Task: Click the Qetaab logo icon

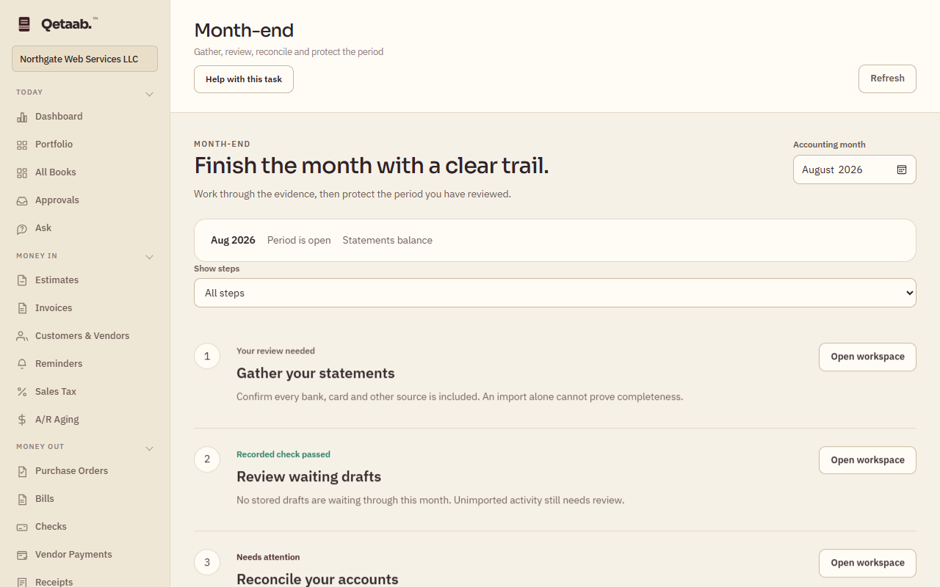Action: pos(24,24)
